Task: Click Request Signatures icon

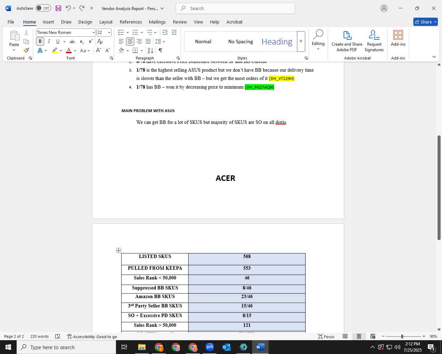Action: (x=374, y=41)
